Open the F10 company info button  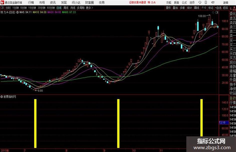[x=204, y=8]
